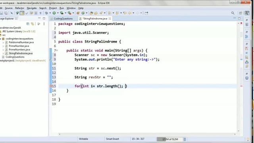This screenshot has height=143, width=254.
Task: Click the red error indicator in overview ruler
Action: (241, 23)
